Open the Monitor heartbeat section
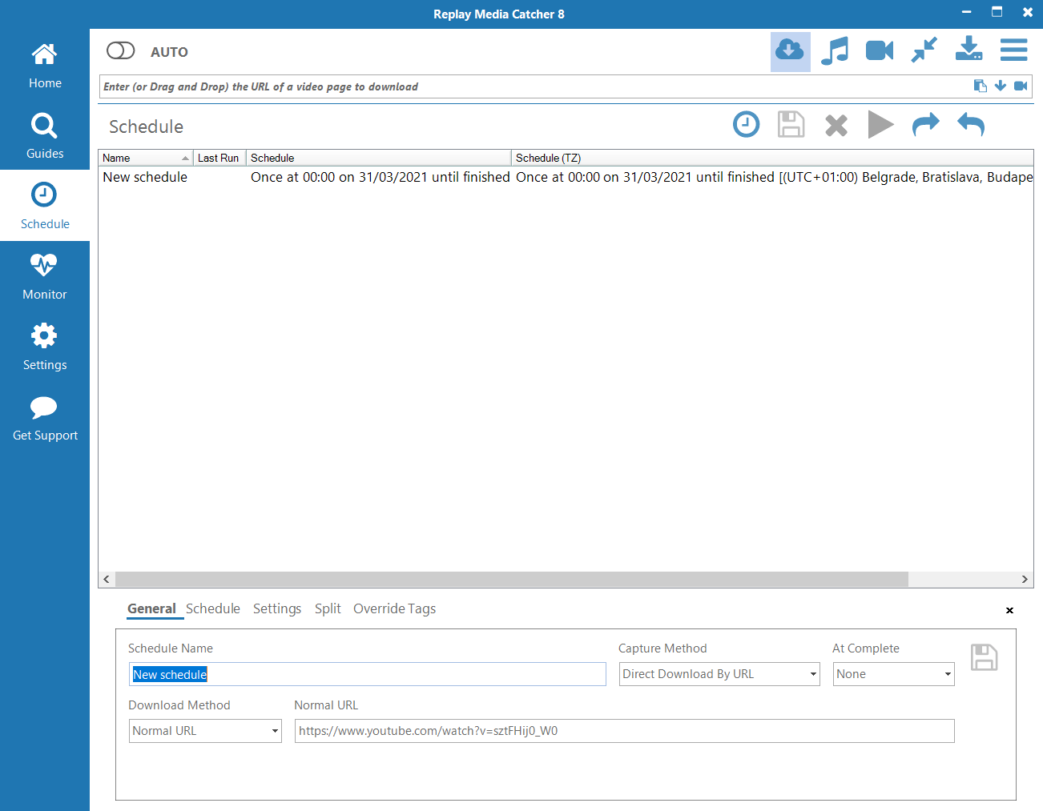 (45, 276)
